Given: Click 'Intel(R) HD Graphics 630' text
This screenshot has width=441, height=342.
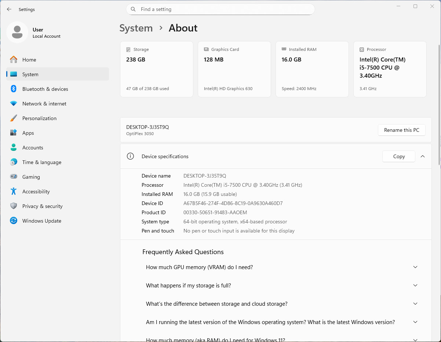Looking at the screenshot, I should [x=228, y=89].
